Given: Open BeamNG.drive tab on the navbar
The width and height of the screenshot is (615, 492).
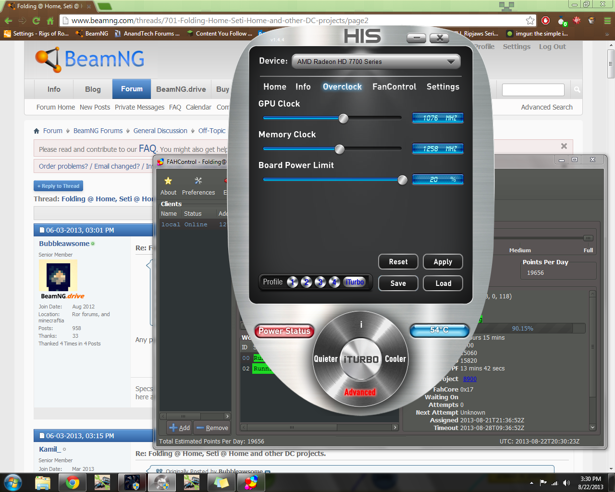Looking at the screenshot, I should (x=181, y=89).
